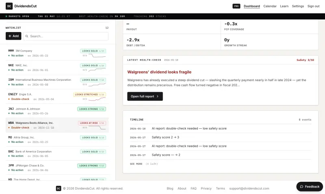Click the DC logo in the footer
The width and height of the screenshot is (325, 194).
[58, 188]
